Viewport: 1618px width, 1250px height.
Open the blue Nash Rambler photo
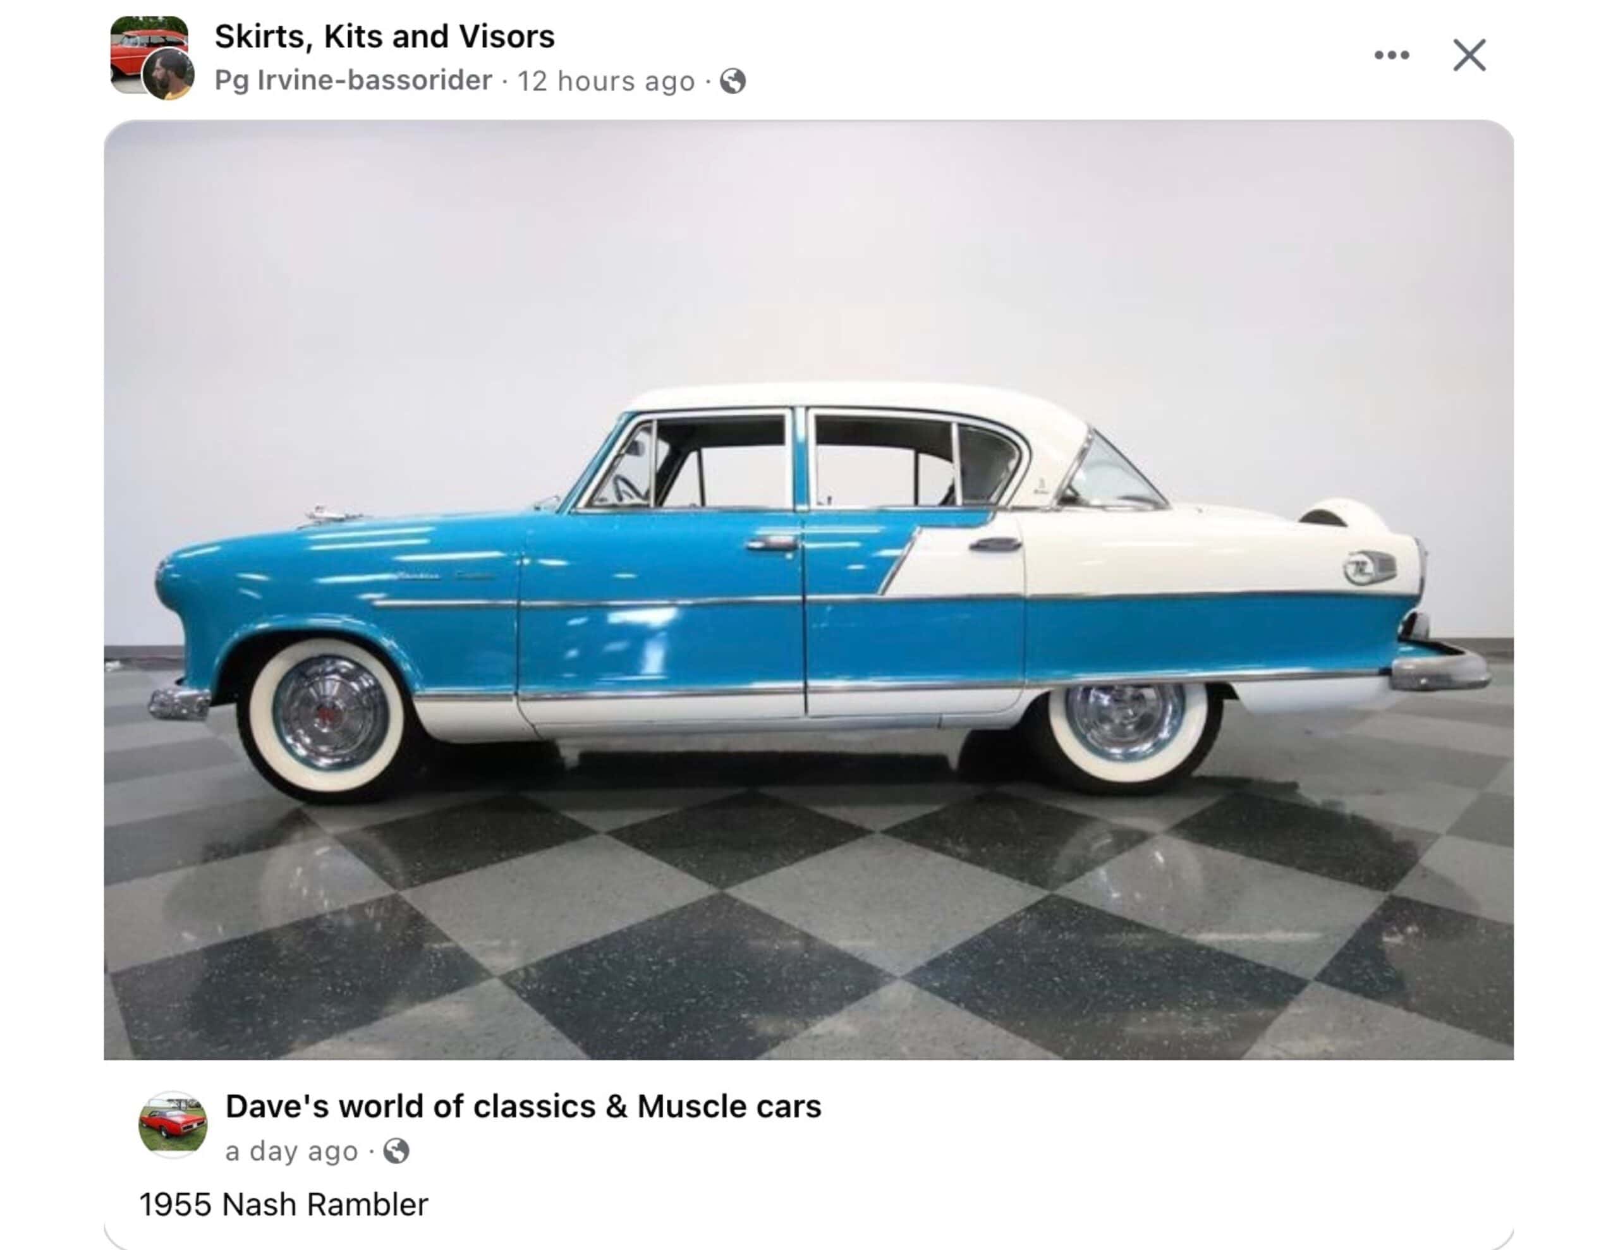(808, 590)
